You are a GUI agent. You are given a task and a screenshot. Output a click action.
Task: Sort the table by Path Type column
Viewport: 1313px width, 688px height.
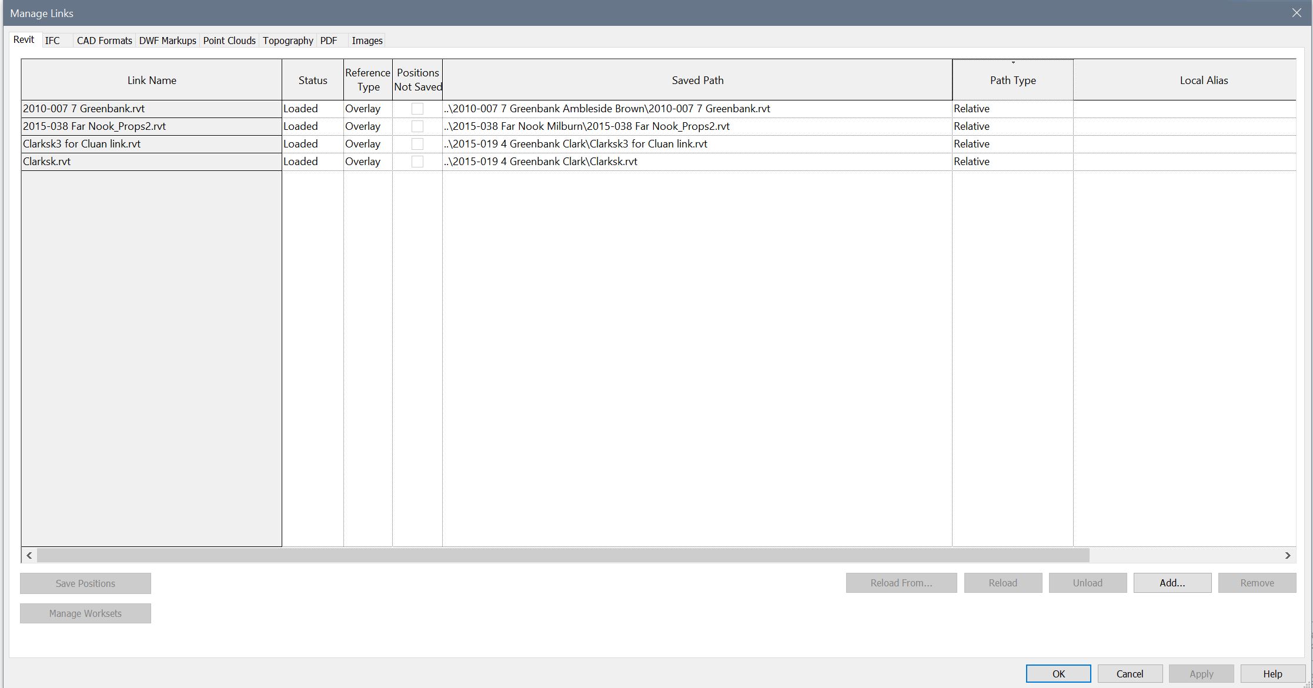pos(1012,80)
